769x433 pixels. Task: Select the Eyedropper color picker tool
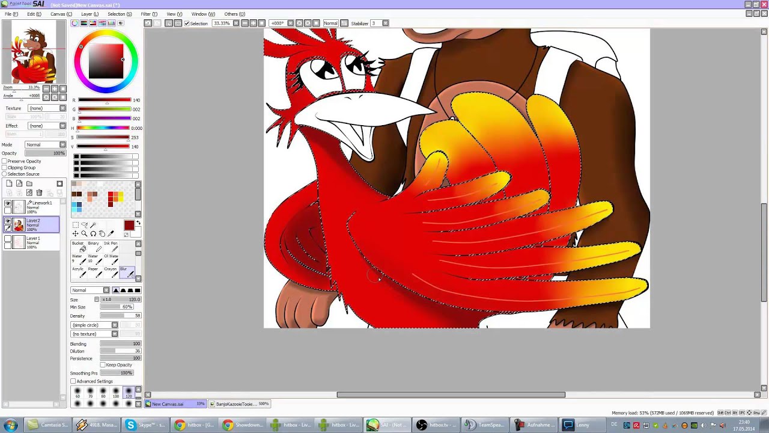coord(111,233)
